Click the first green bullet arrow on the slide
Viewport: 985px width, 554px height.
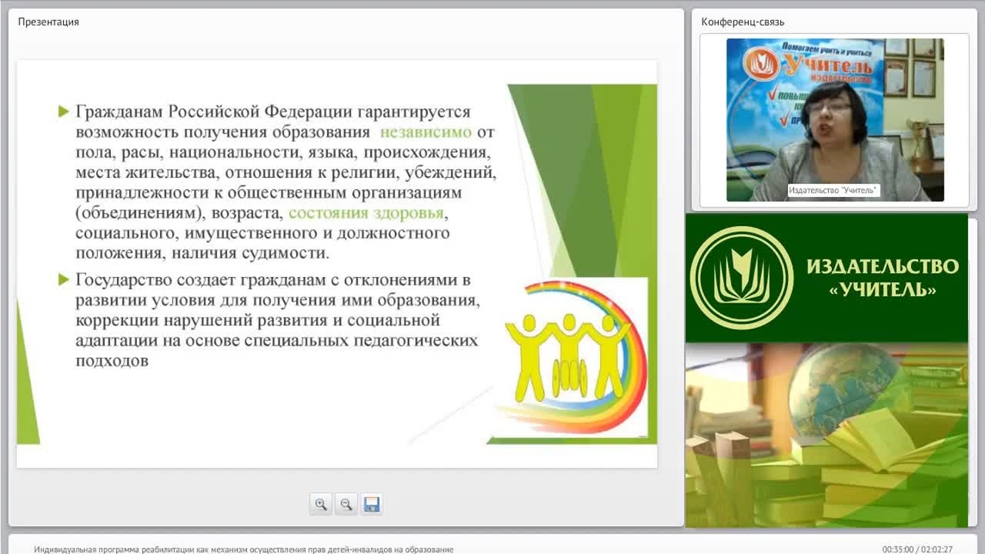pyautogui.click(x=64, y=112)
